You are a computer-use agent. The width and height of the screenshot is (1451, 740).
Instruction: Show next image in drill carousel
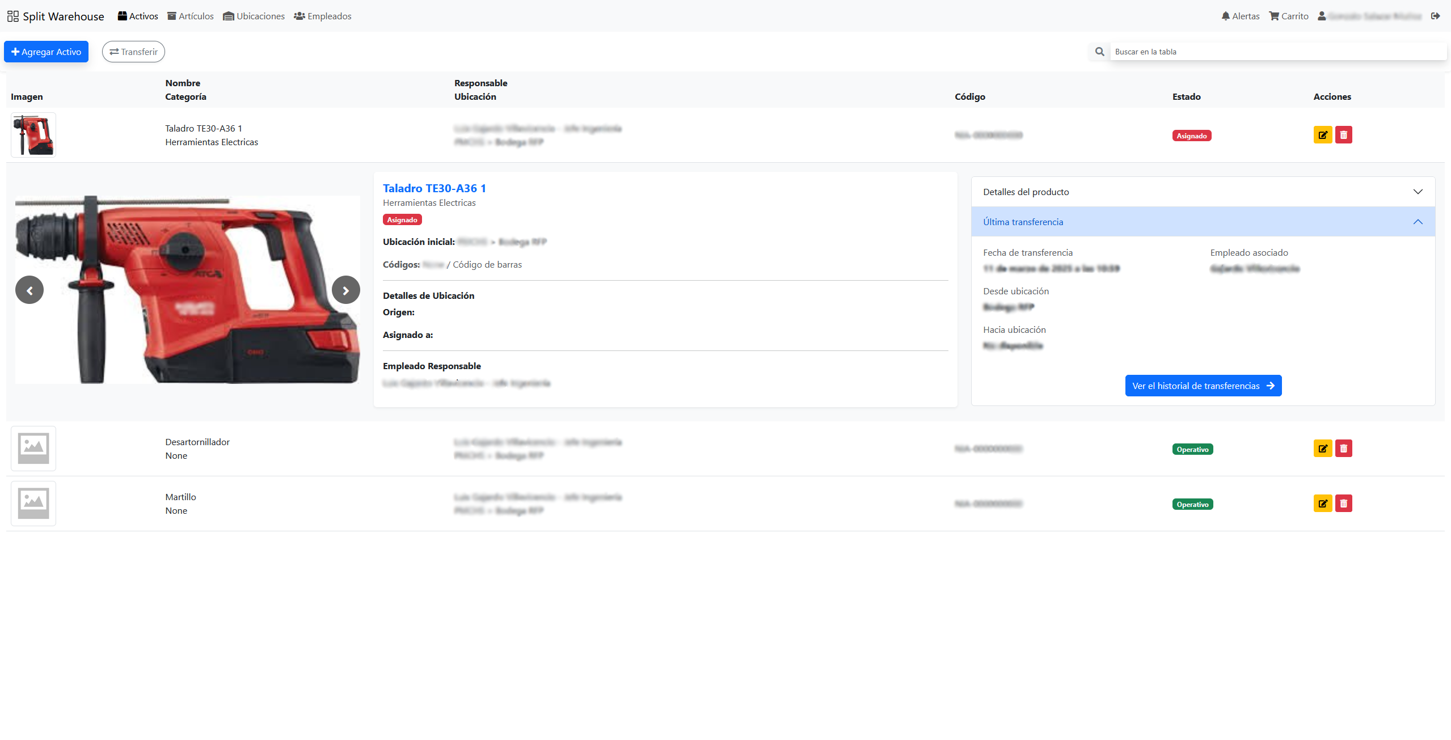(x=345, y=290)
